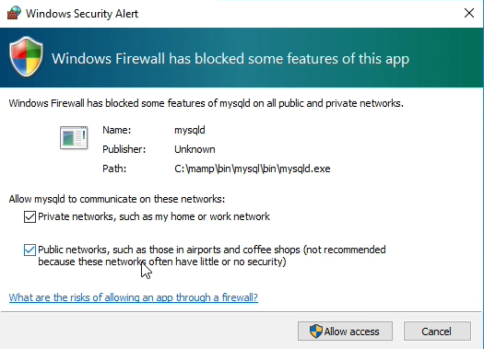Viewport: 484px width, 349px height.
Task: Click the Windows Security Alert title text
Action: point(82,14)
